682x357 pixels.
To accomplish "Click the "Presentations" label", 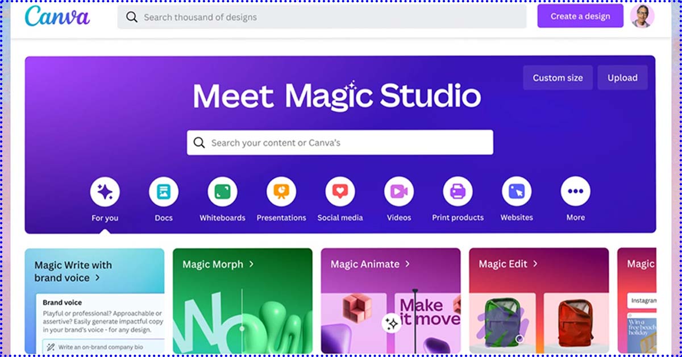I will (281, 218).
